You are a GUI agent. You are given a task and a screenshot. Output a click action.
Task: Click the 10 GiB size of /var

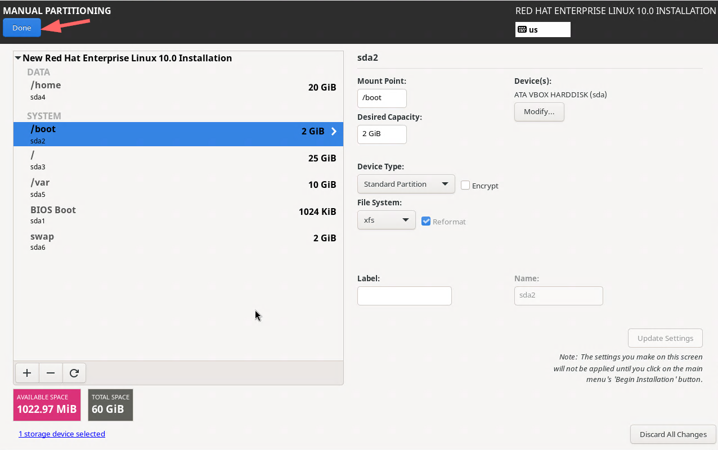[322, 184]
